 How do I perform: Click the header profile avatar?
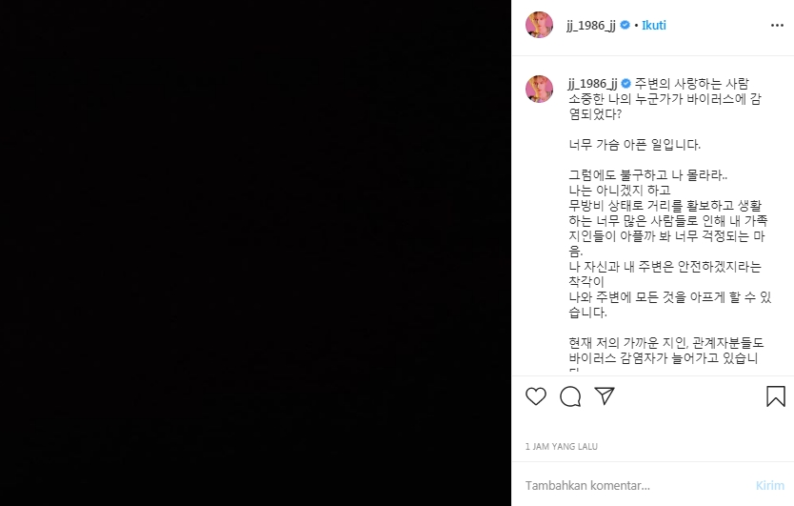[x=539, y=25]
